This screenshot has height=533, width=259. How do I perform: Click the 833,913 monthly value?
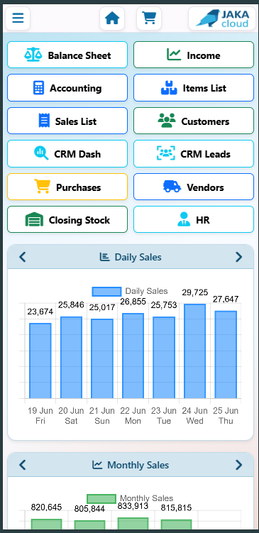tap(133, 506)
